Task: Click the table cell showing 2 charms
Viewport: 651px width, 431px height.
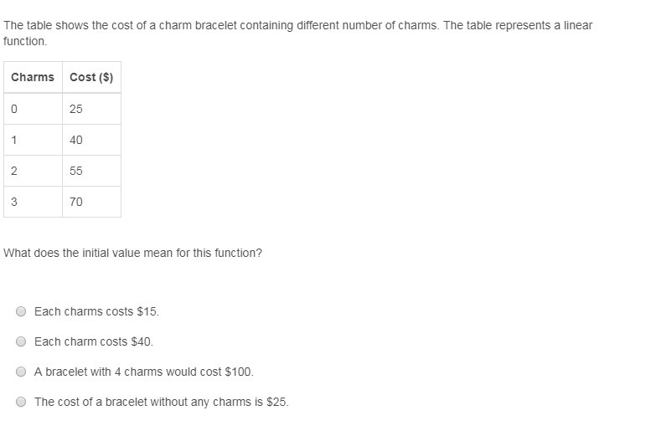Action: pos(33,171)
